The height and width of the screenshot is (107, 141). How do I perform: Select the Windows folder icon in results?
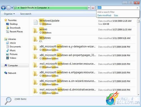click(35, 40)
